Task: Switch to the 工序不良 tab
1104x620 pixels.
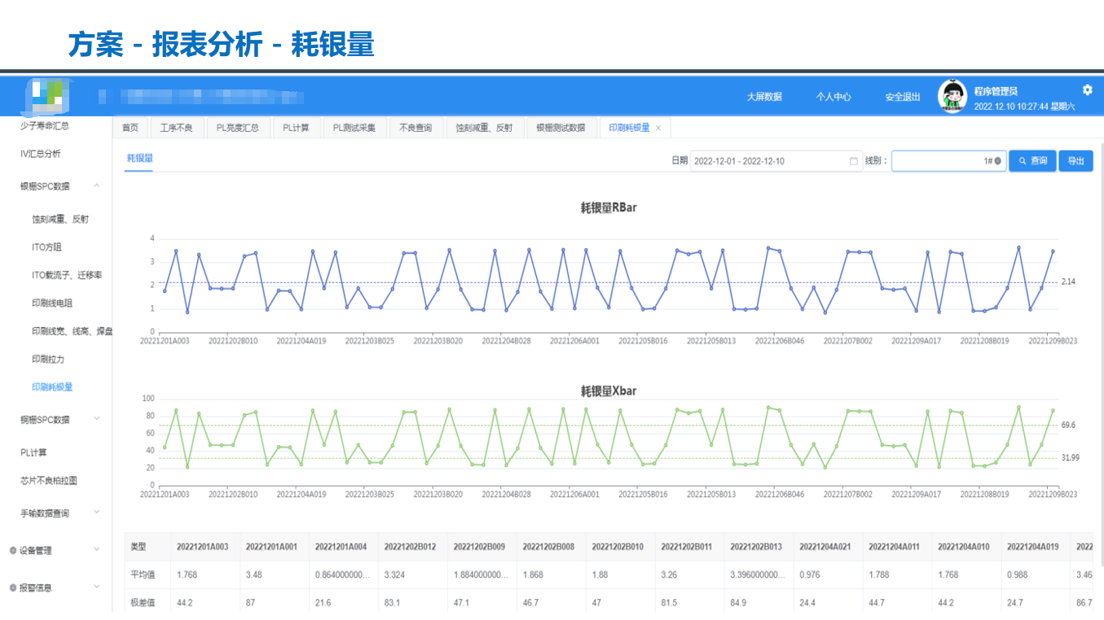Action: point(176,128)
